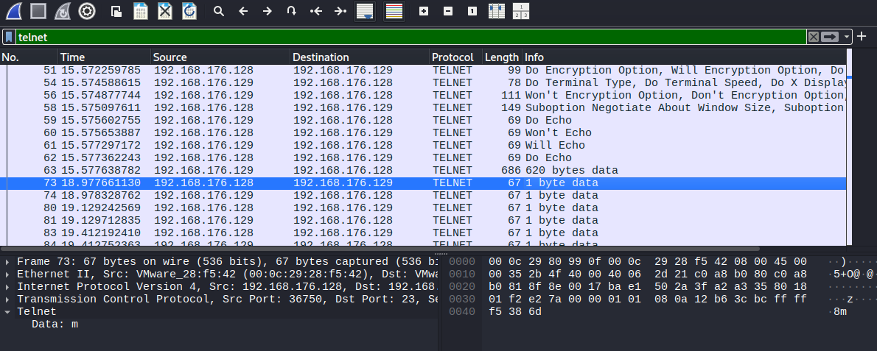Reload this capture file
877x351 pixels.
[189, 11]
